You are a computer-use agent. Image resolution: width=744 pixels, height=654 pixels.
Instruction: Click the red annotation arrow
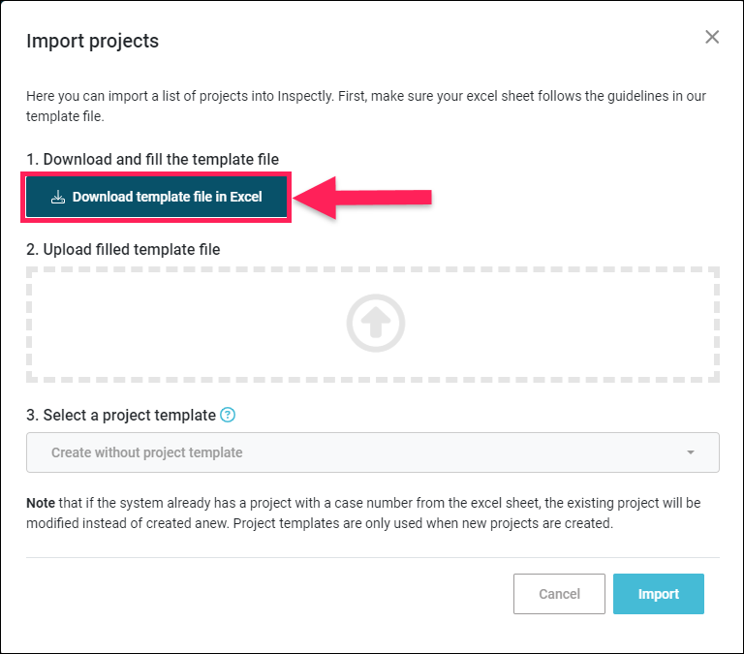(362, 198)
